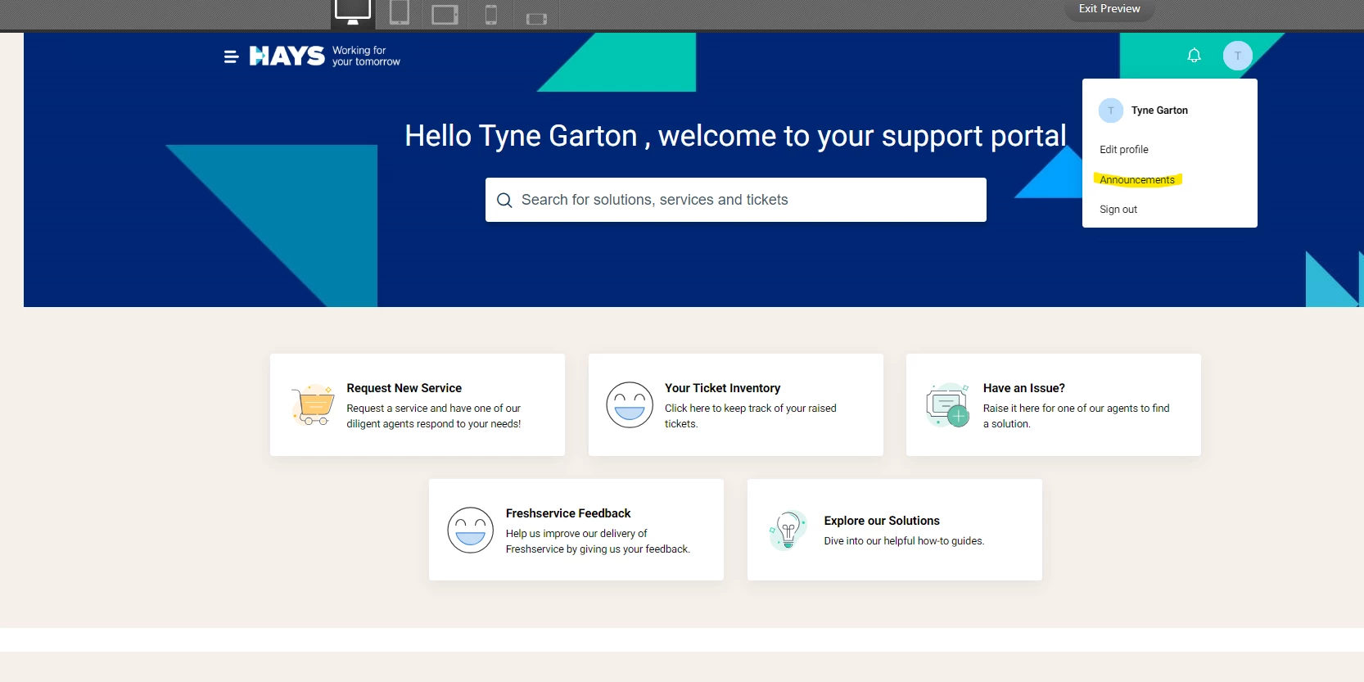Click the raise-ticket icon beside Have an Issue
Screen dimensions: 1364x682
click(948, 405)
